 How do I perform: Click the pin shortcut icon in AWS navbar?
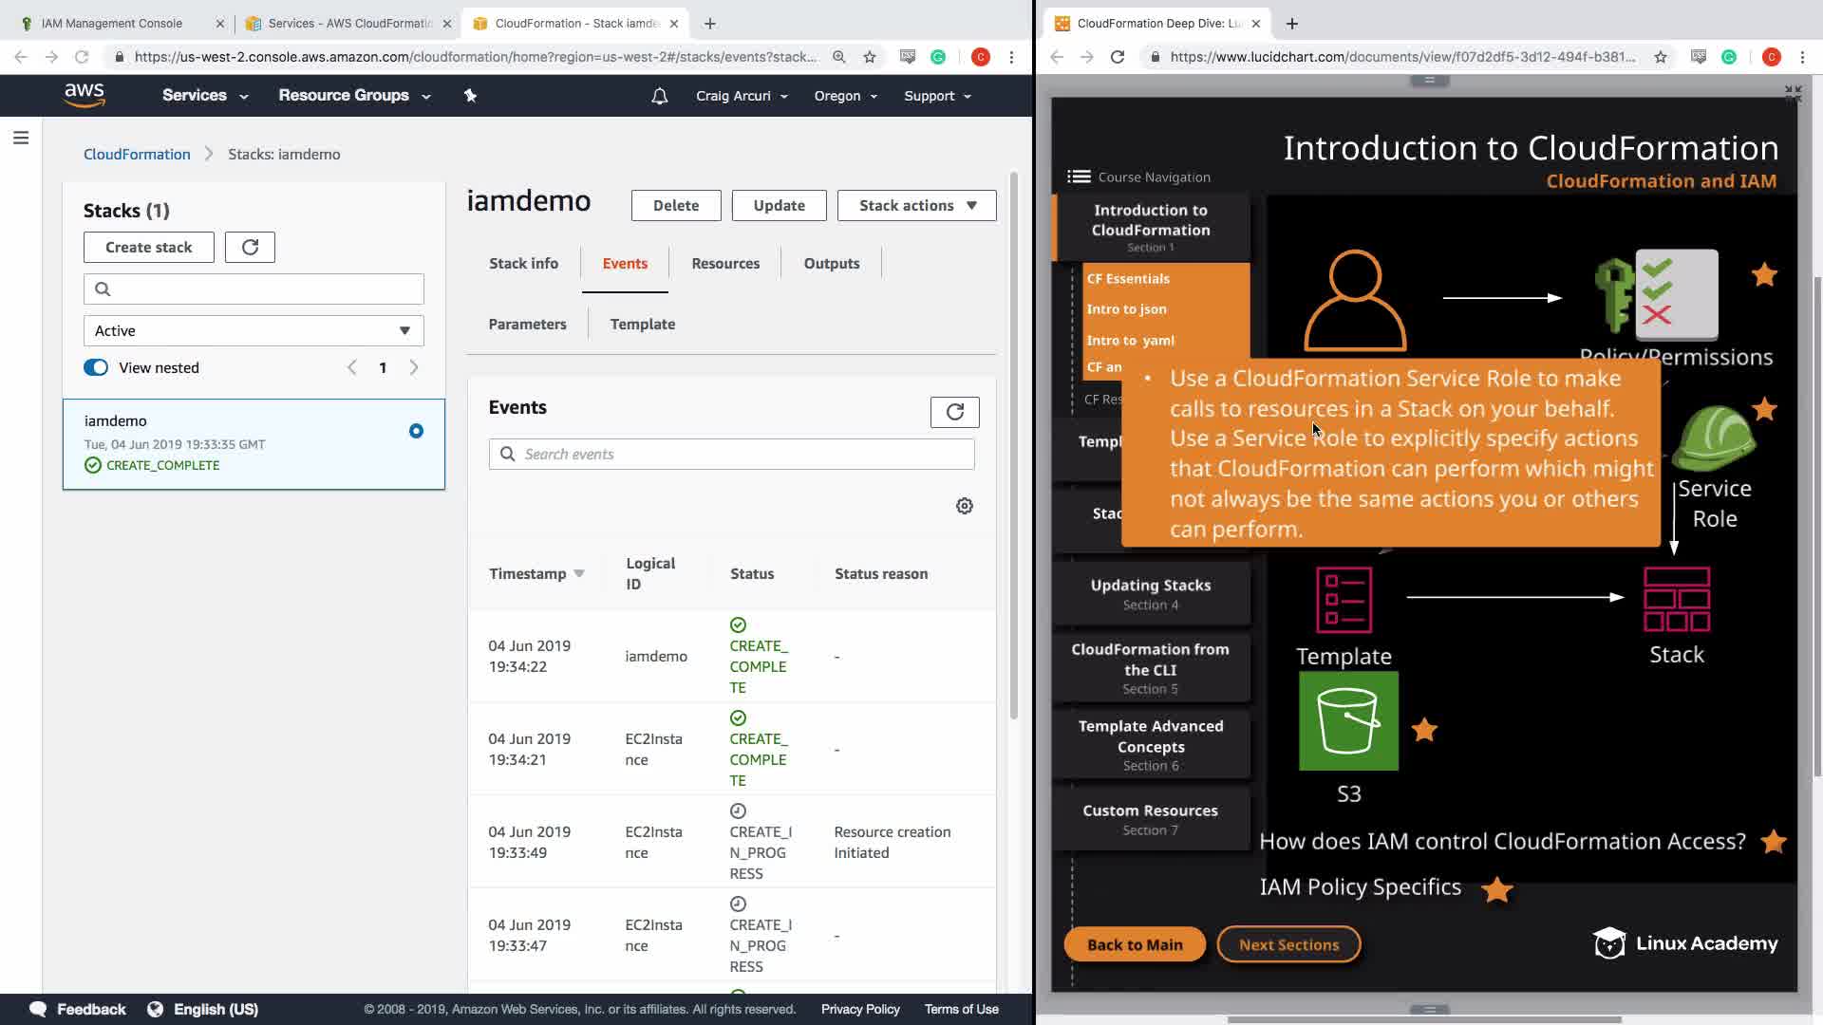(x=470, y=96)
